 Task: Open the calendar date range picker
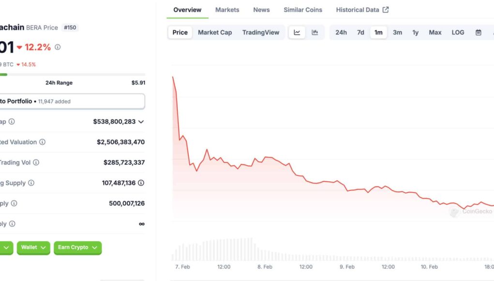478,32
